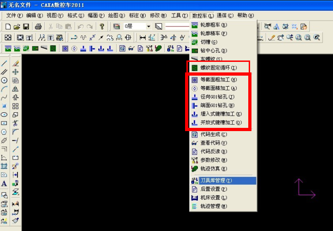This screenshot has width=333, height=231.
Task: Choose 钻中心孔(D) from the menu
Action: (x=223, y=50)
